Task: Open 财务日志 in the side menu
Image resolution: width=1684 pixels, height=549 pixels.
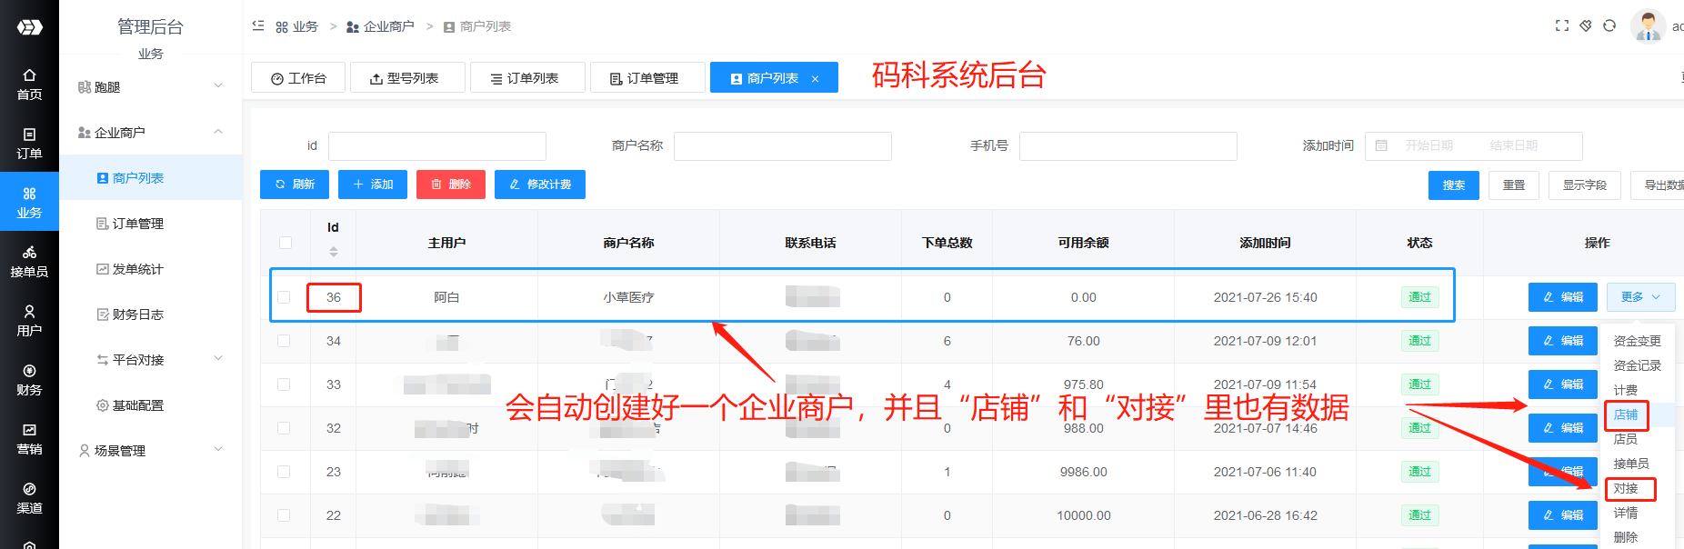Action: tap(151, 314)
